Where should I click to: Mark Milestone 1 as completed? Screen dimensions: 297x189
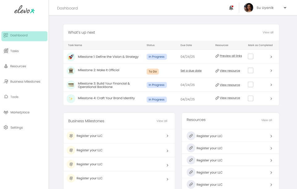point(250,56)
